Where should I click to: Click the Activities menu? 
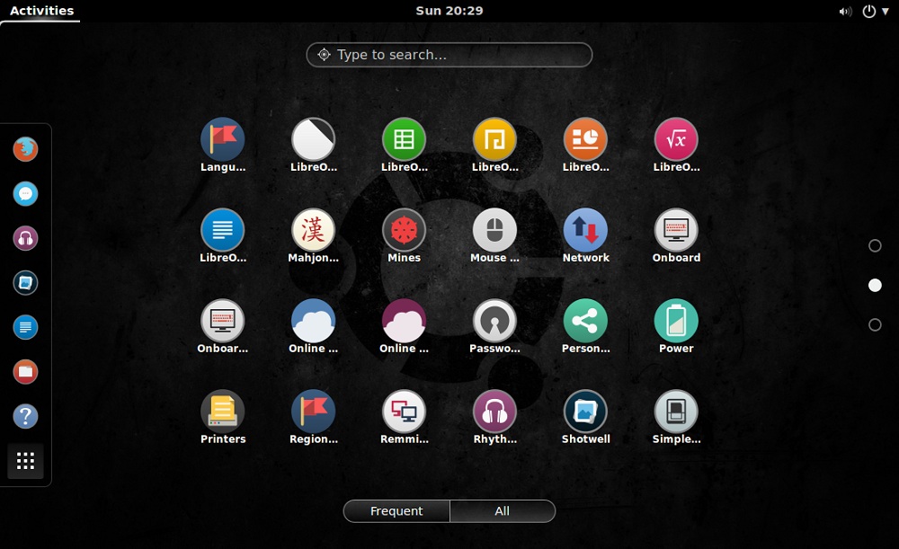(40, 10)
